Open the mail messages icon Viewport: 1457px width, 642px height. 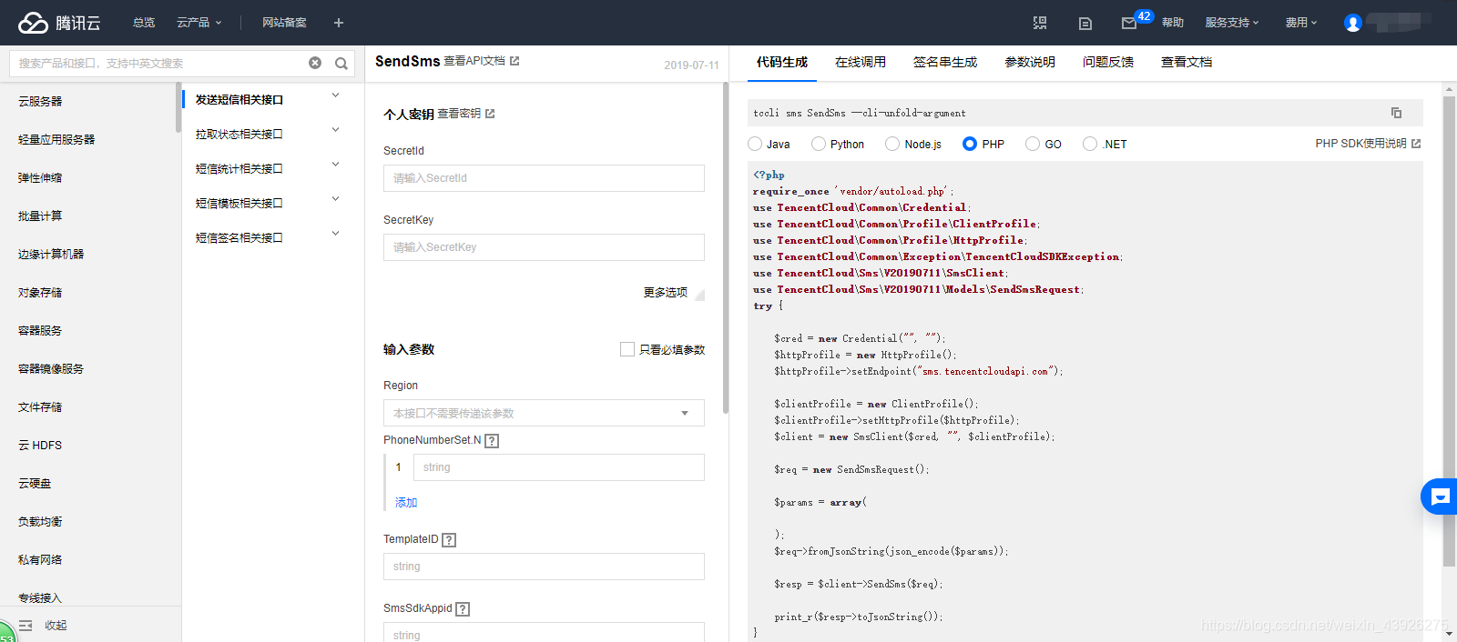(1129, 24)
